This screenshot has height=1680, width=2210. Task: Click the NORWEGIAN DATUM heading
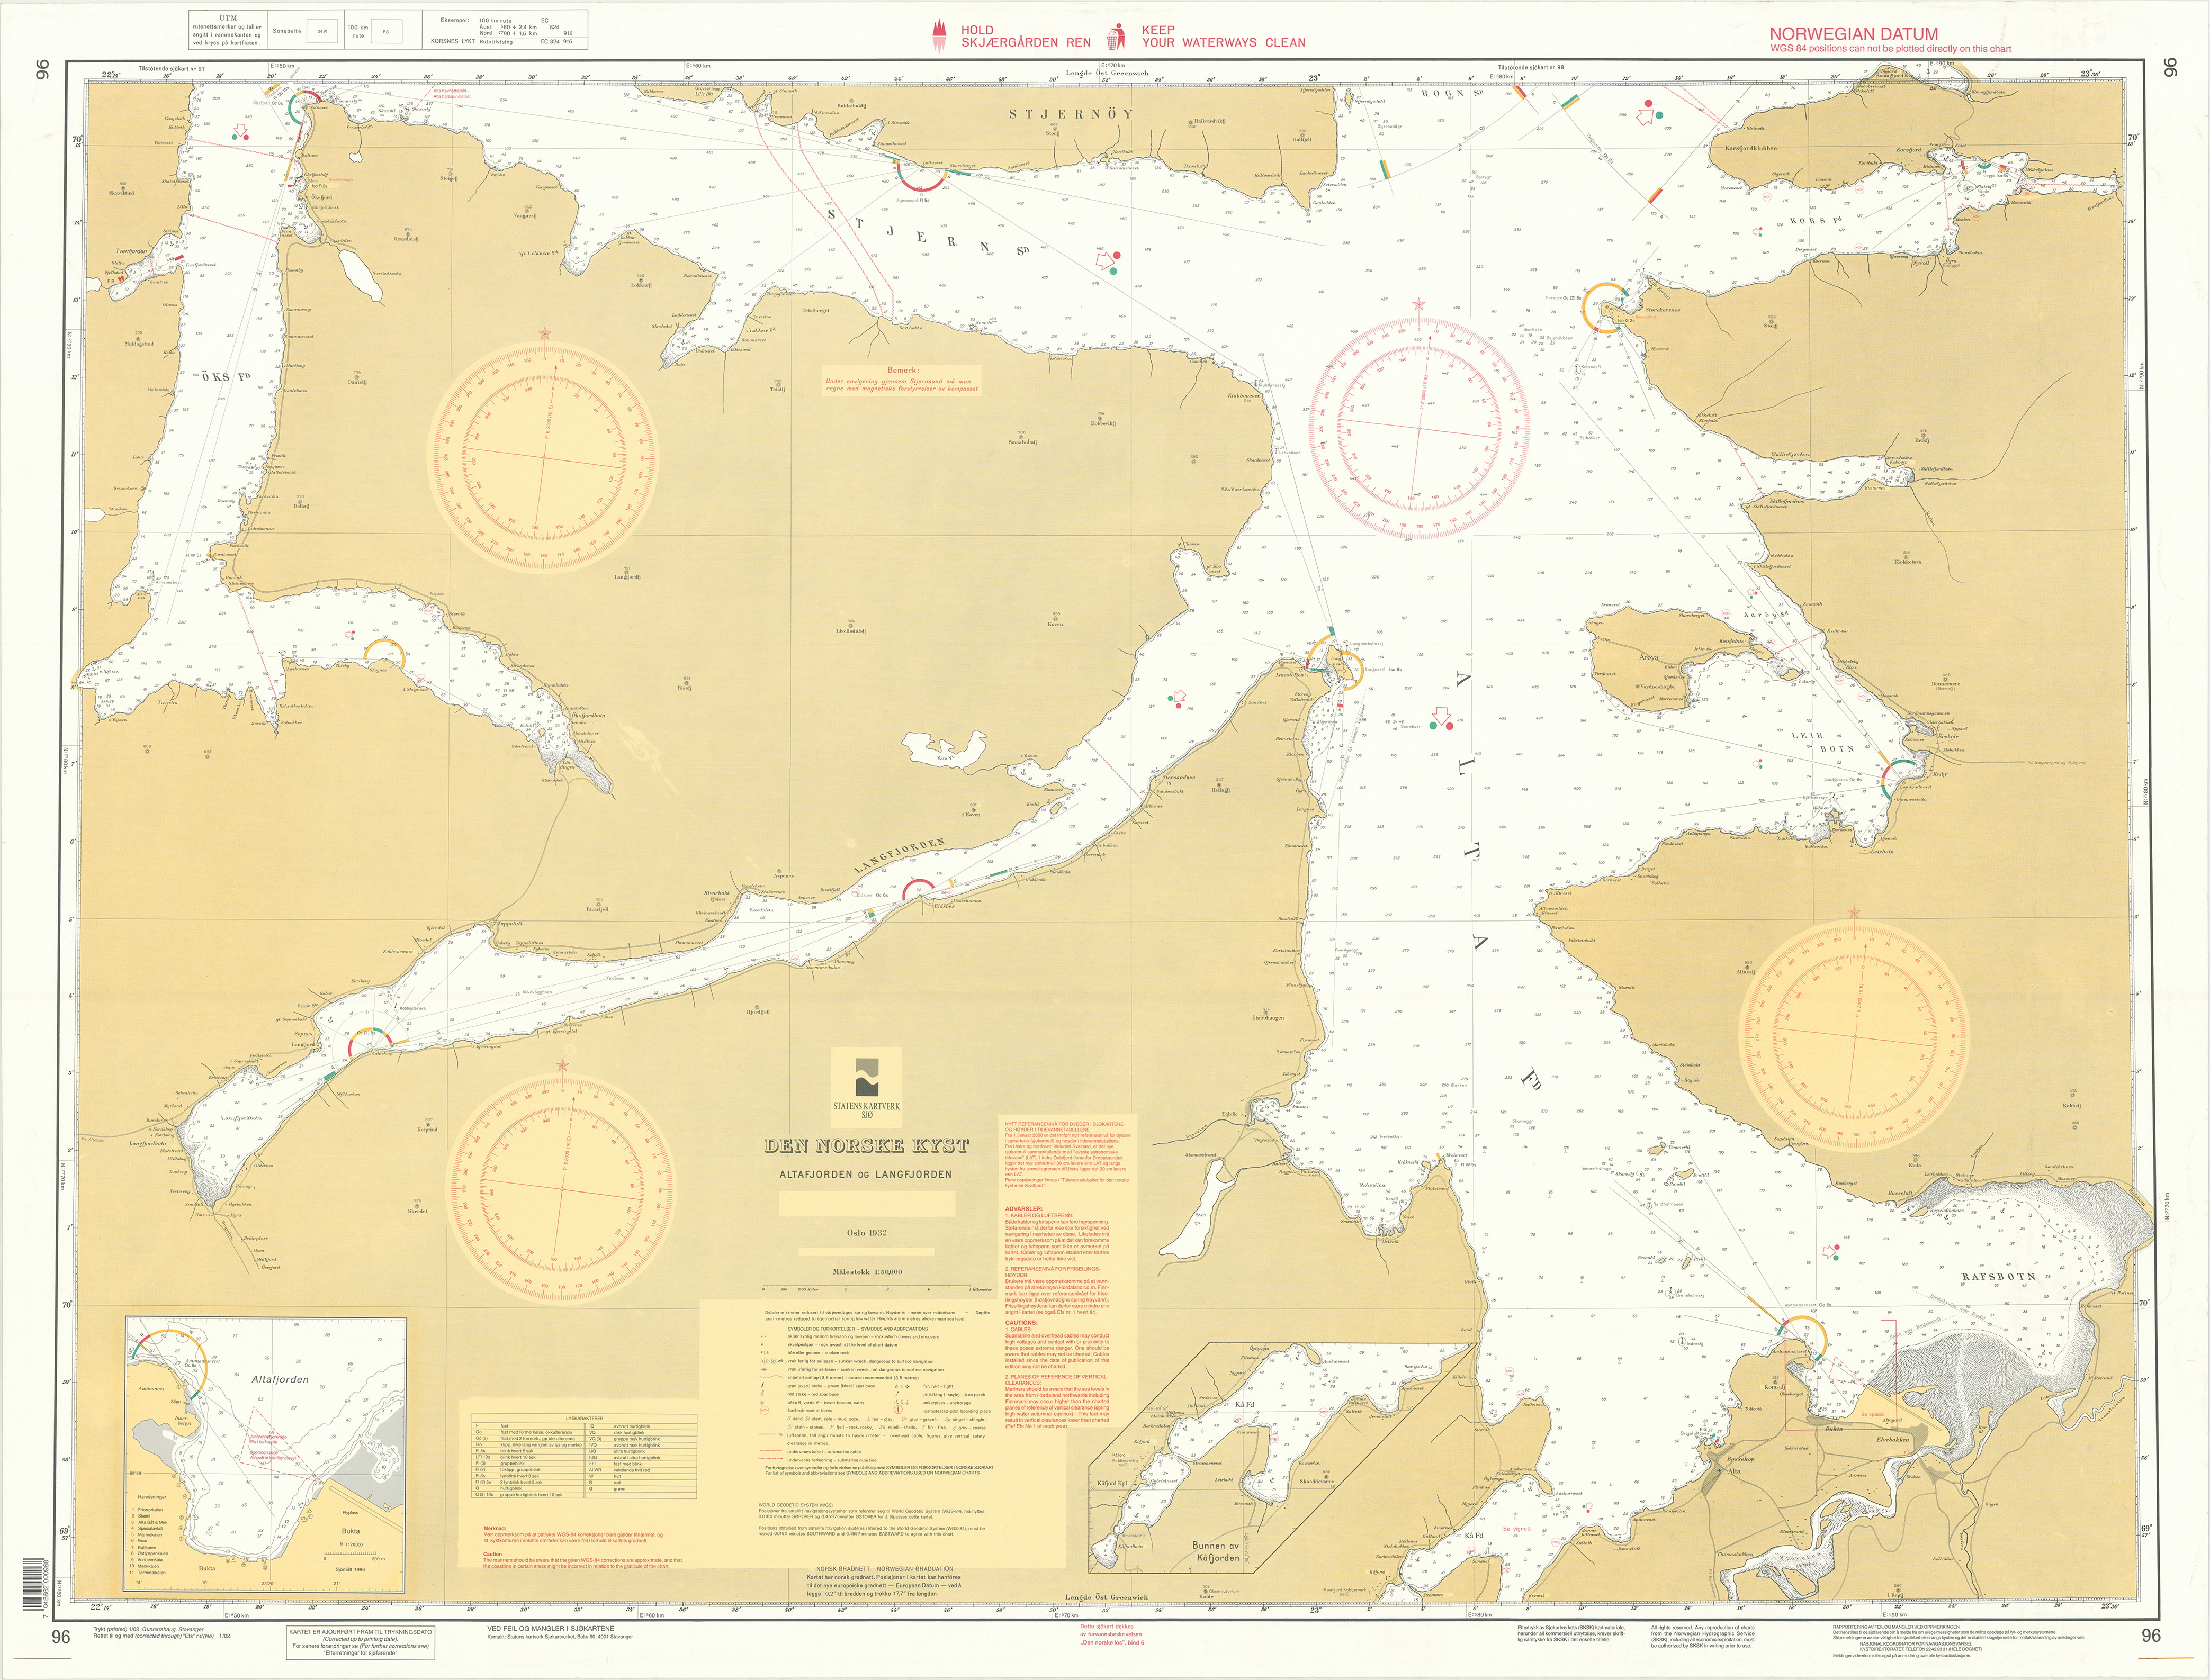1853,34
